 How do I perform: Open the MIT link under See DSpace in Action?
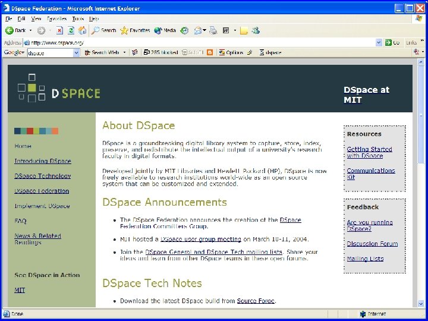pos(20,290)
